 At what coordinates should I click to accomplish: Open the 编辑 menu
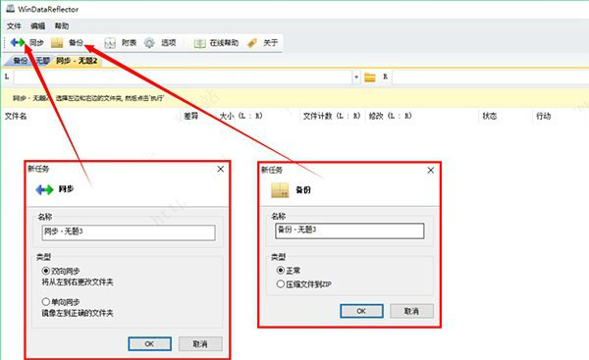37,26
